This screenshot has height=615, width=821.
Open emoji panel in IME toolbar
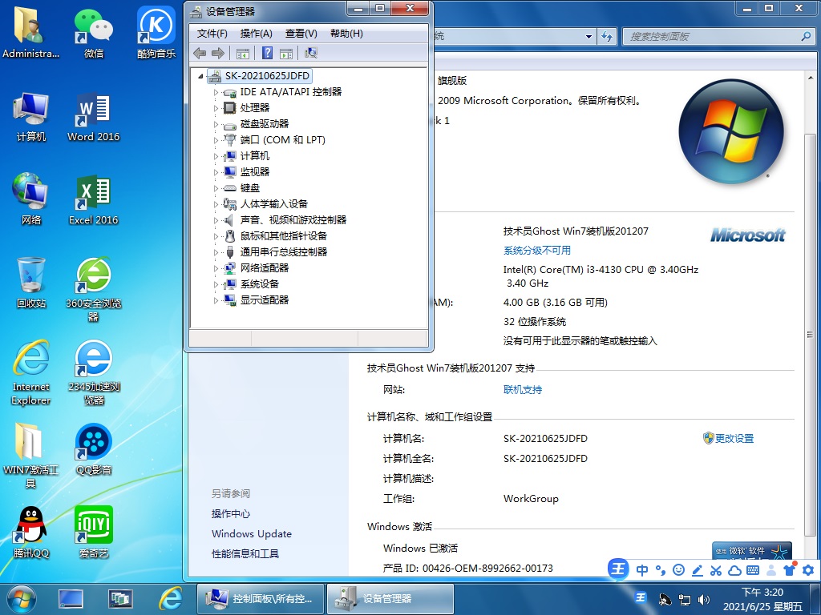(678, 570)
